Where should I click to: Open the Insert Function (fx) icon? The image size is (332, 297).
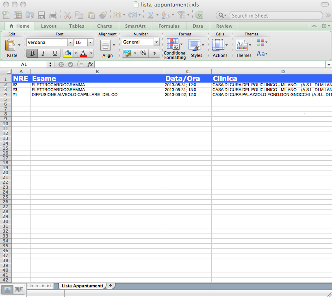[x=198, y=15]
